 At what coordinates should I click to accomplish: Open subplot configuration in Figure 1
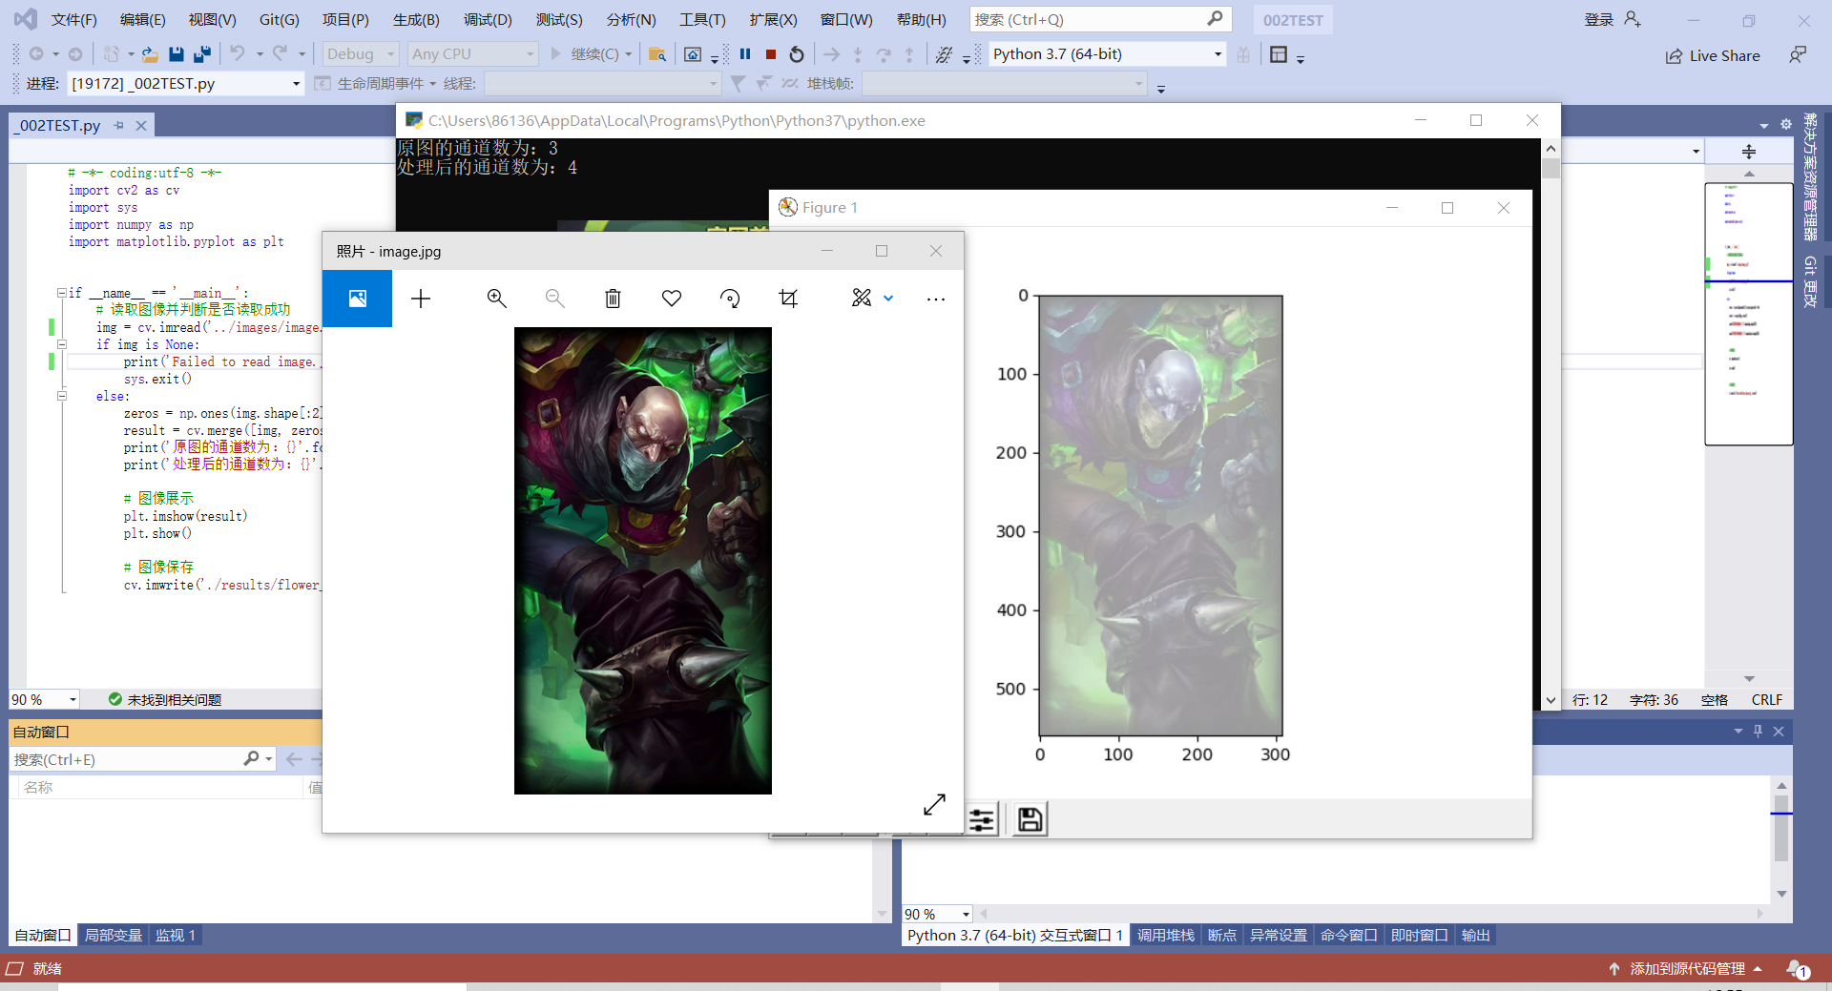pyautogui.click(x=982, y=819)
